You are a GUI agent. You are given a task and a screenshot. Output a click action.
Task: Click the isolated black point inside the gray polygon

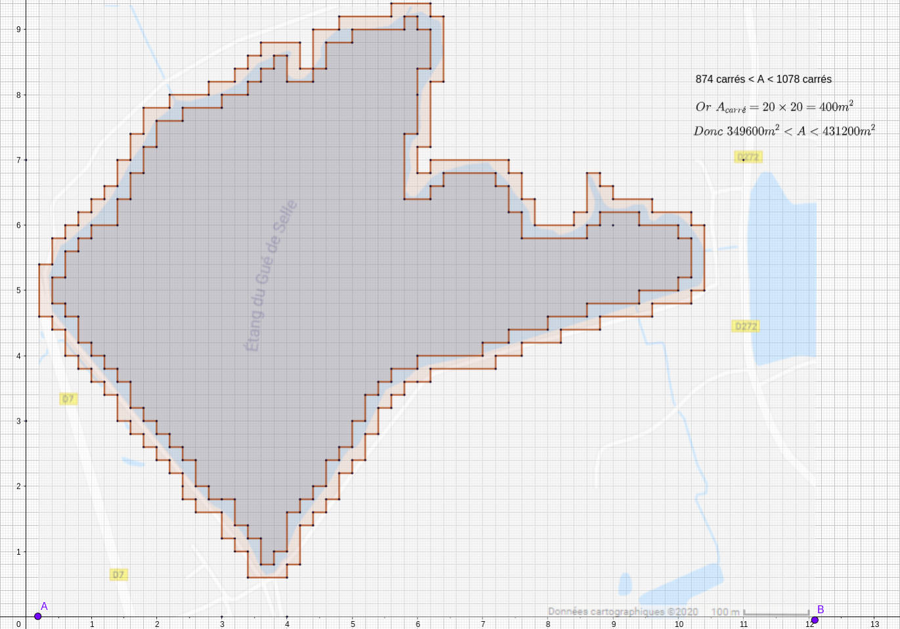pos(613,225)
